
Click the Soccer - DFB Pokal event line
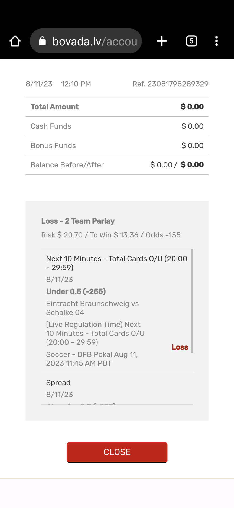pos(92,359)
